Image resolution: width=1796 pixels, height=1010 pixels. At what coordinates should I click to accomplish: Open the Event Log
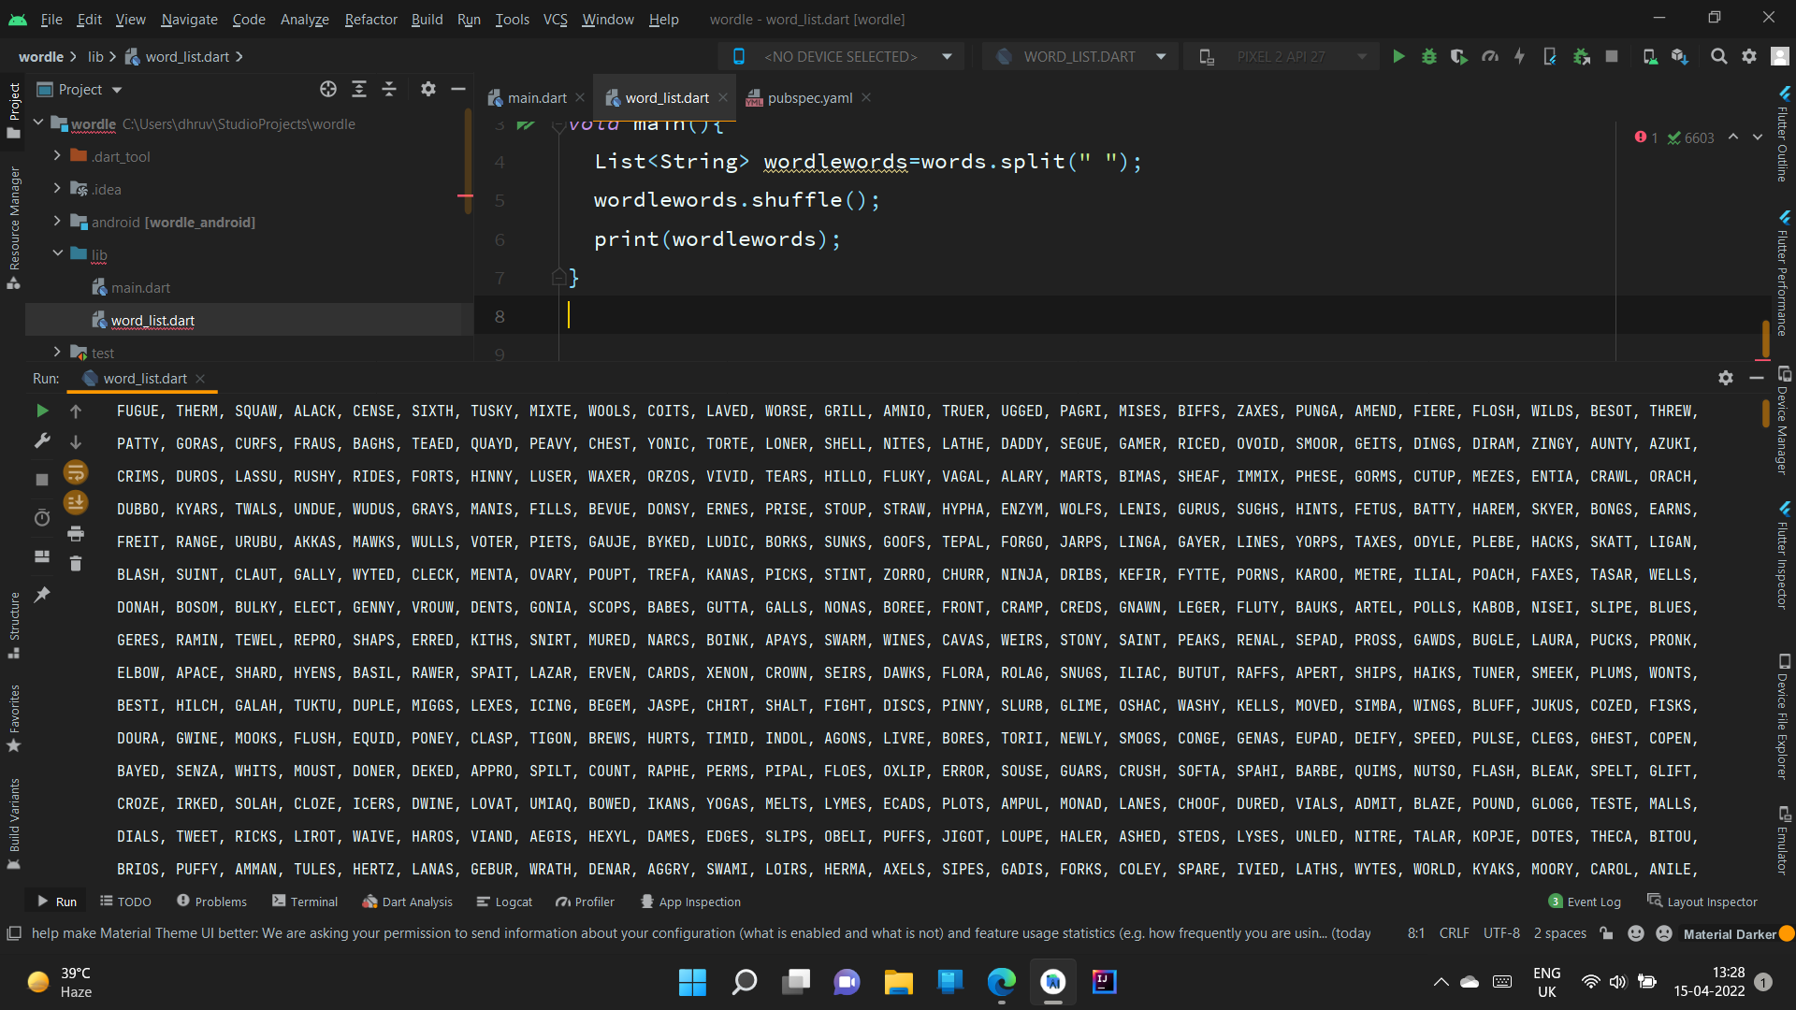(x=1585, y=902)
